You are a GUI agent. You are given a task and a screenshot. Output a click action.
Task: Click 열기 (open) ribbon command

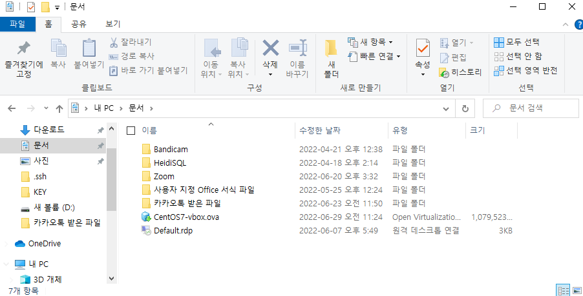click(x=456, y=43)
